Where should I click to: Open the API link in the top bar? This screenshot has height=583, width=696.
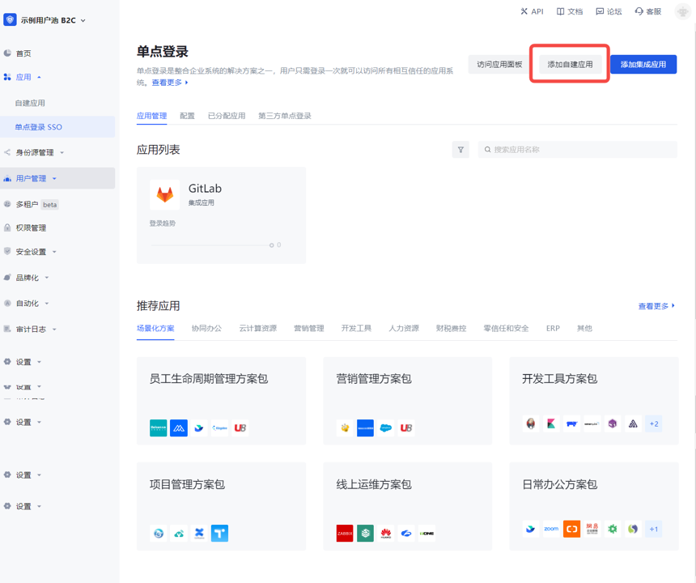tap(532, 11)
